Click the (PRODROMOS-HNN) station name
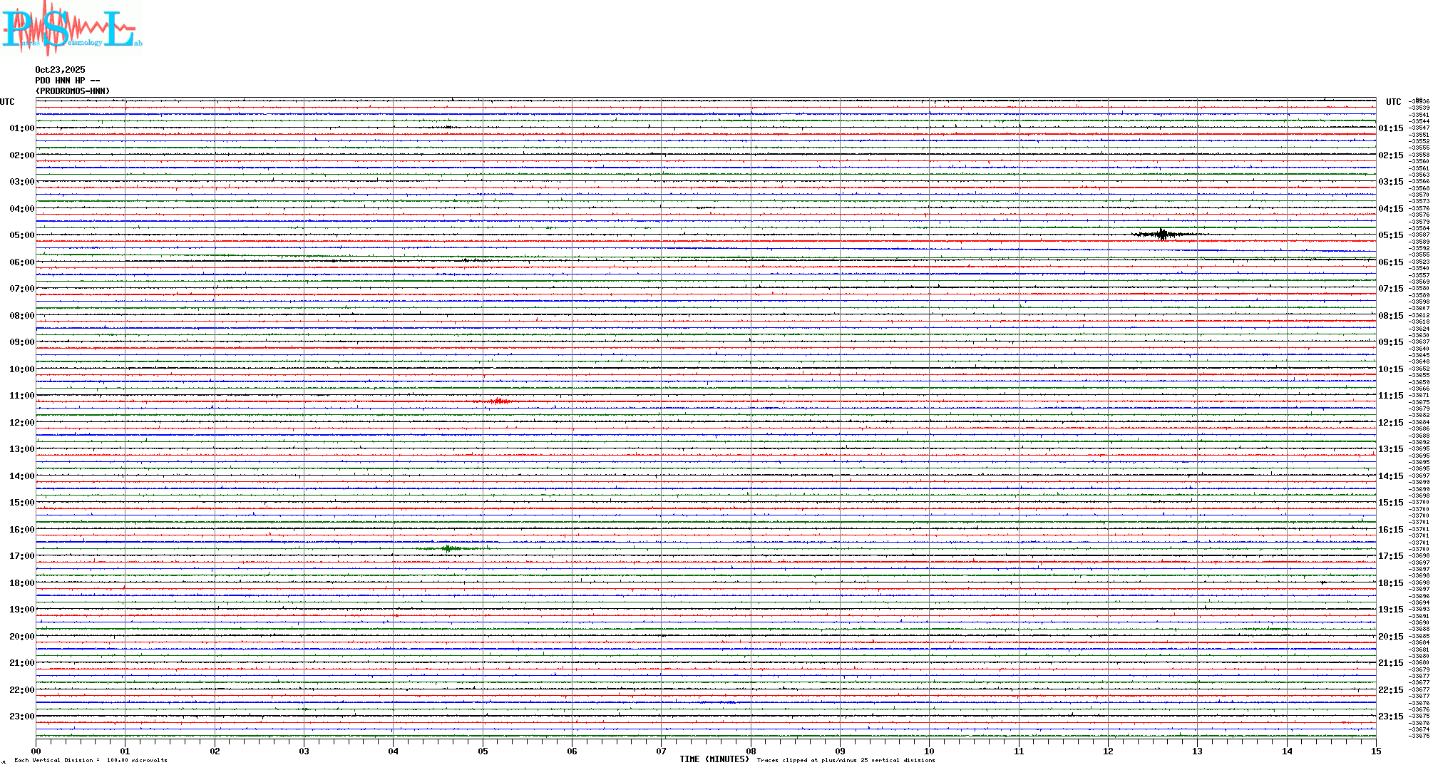Image resolution: width=1433 pixels, height=770 pixels. coord(73,91)
